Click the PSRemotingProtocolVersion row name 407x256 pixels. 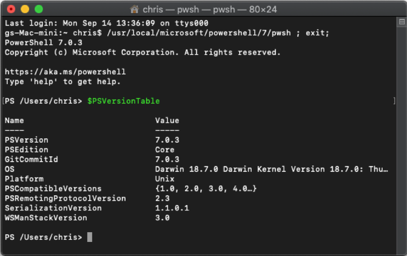point(65,199)
